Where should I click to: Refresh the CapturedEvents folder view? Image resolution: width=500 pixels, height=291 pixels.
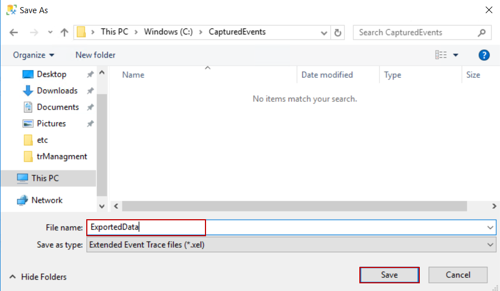point(338,32)
